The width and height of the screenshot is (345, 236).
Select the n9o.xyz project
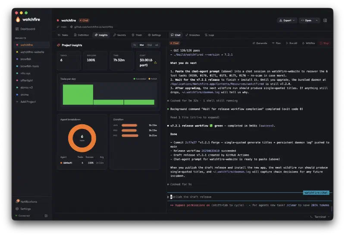32,73
